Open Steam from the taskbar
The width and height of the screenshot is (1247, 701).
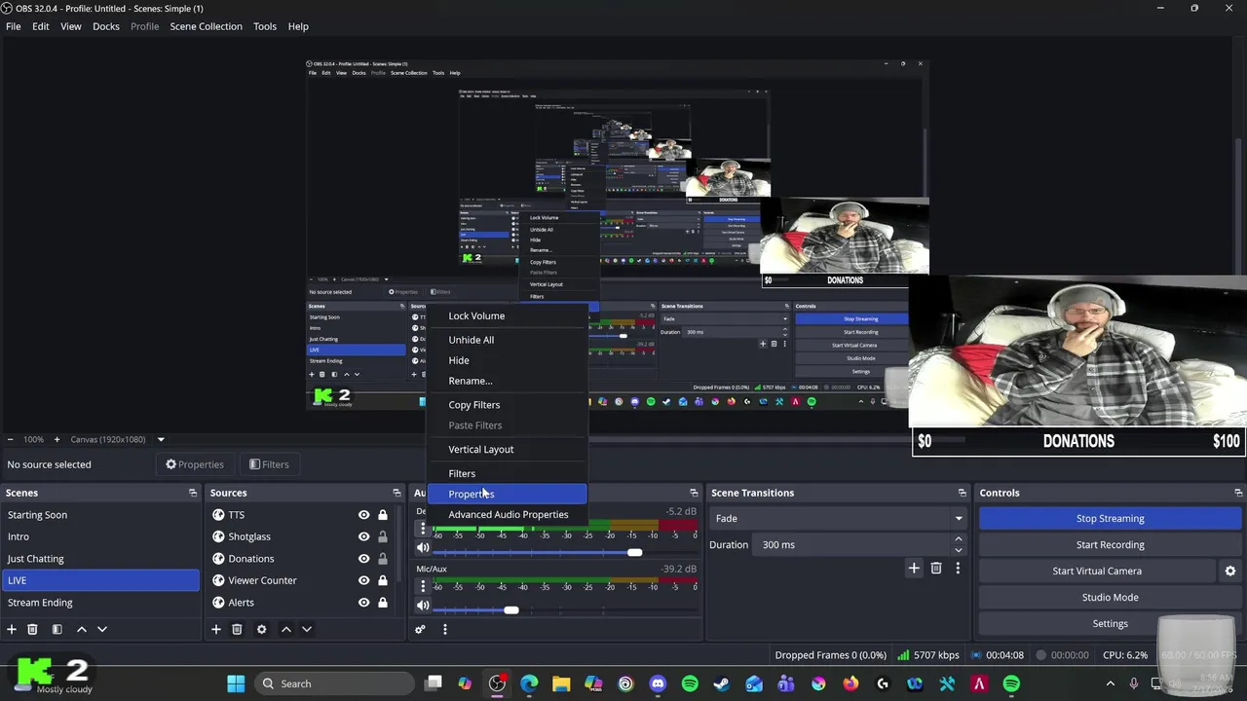tap(722, 683)
